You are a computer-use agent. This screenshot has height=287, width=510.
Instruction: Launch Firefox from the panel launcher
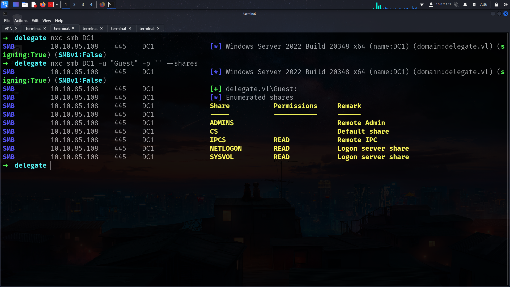tap(43, 5)
